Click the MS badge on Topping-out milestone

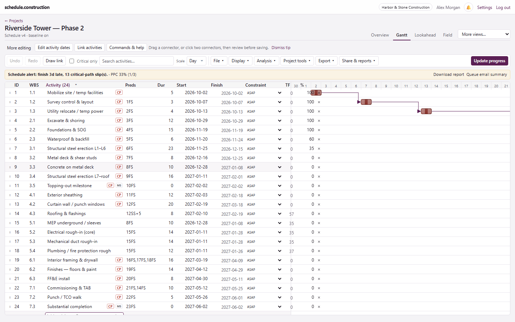point(119,186)
